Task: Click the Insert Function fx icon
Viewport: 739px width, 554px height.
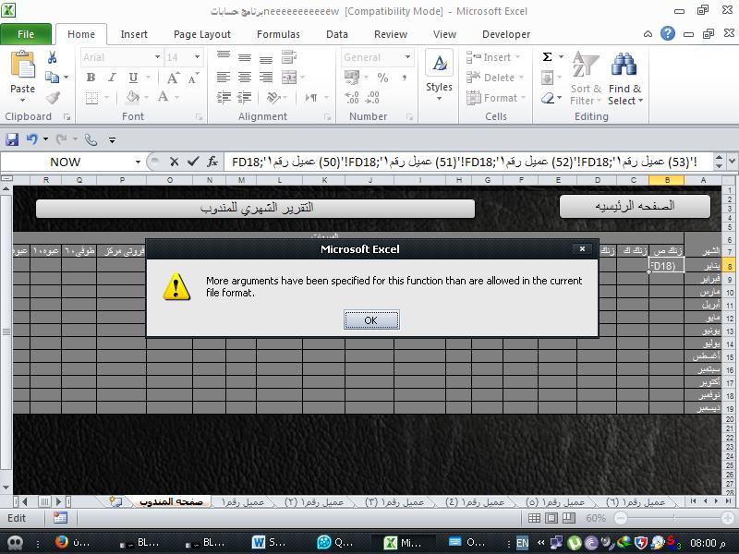Action: (212, 162)
